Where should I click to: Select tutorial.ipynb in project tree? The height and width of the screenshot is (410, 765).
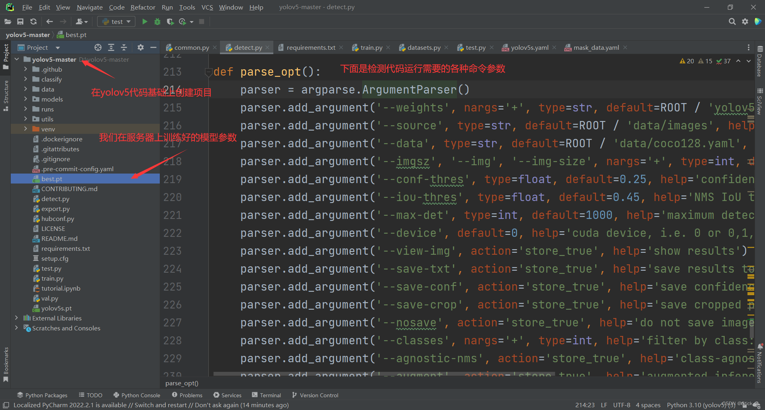61,288
